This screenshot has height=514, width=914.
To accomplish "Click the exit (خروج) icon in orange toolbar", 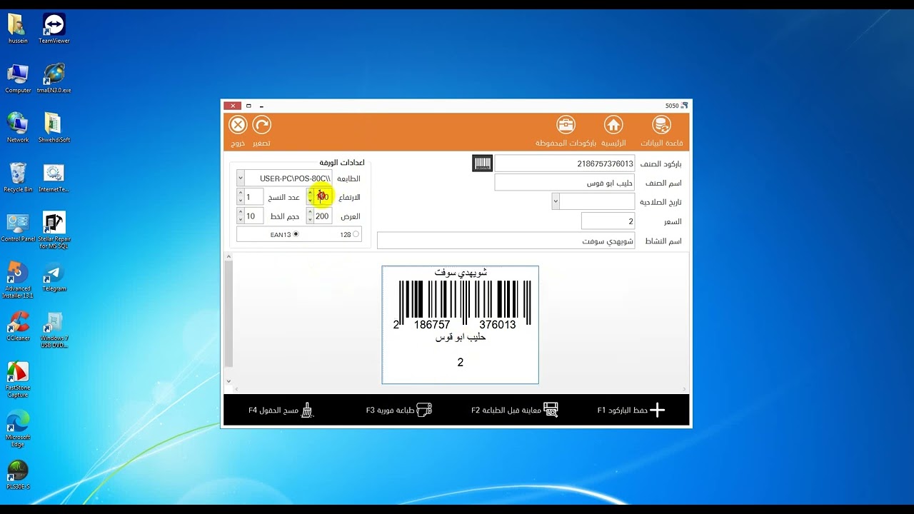I will point(238,125).
